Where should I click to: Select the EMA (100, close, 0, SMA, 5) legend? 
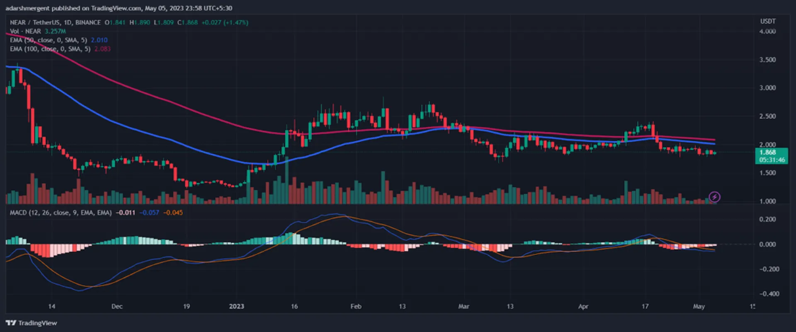pyautogui.click(x=50, y=49)
